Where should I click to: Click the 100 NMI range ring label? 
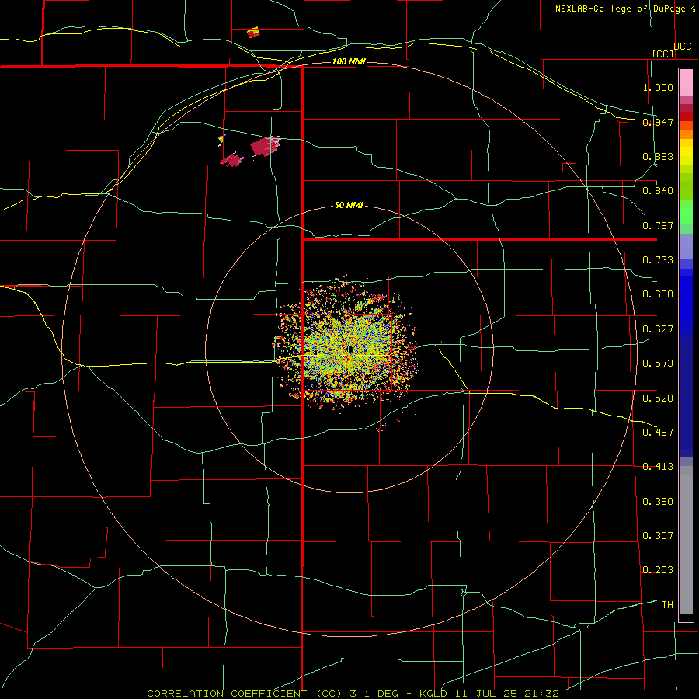click(x=349, y=61)
